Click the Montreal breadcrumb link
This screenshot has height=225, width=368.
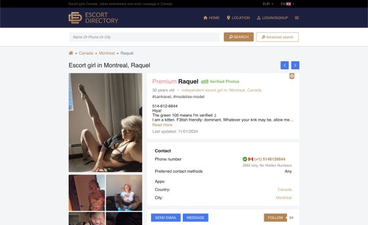(x=107, y=53)
